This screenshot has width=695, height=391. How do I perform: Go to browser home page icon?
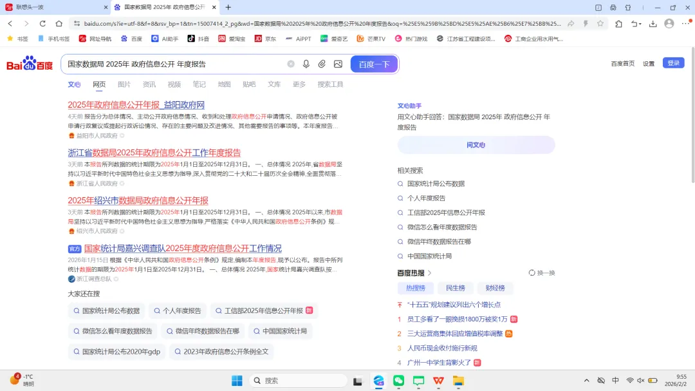[59, 24]
